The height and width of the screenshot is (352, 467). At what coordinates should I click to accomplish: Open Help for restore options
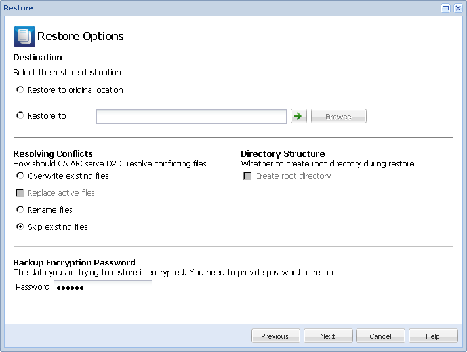(x=432, y=336)
